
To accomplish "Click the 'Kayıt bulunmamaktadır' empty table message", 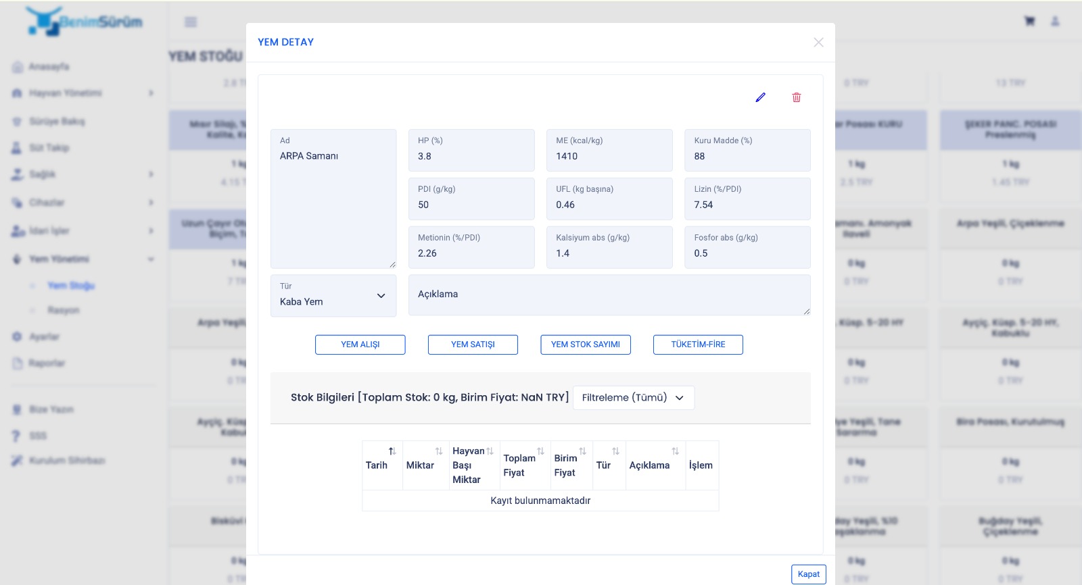I will [540, 501].
